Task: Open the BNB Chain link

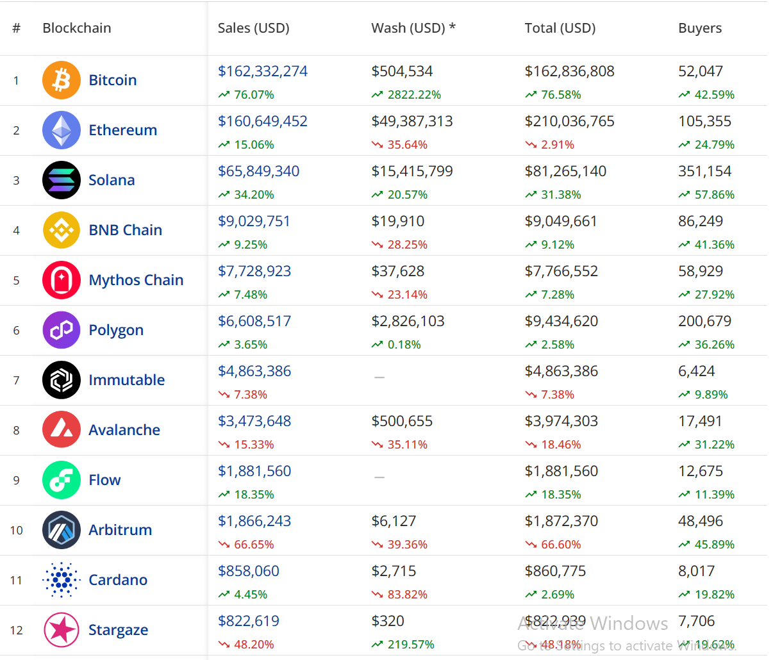Action: (x=125, y=230)
